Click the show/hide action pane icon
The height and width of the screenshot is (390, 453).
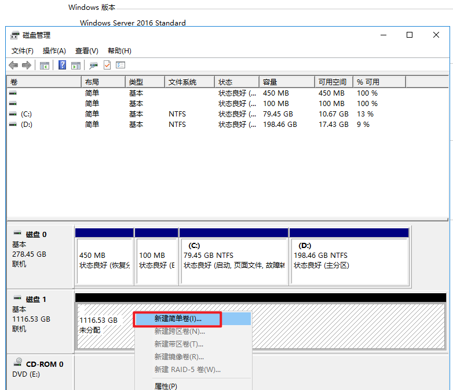[x=75, y=65]
